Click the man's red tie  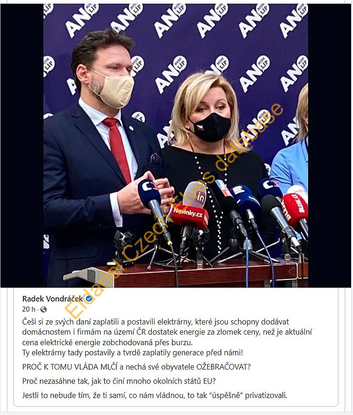(118, 148)
